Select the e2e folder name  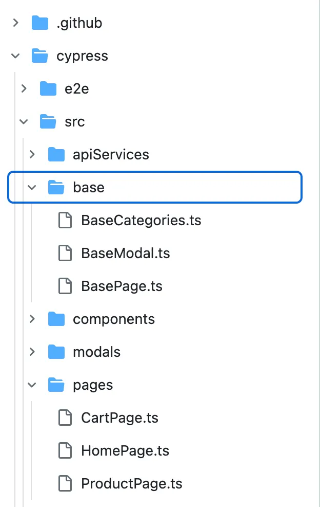[76, 89]
